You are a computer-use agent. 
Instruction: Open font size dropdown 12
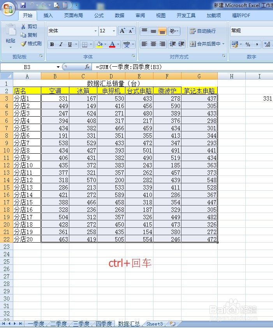114,31
